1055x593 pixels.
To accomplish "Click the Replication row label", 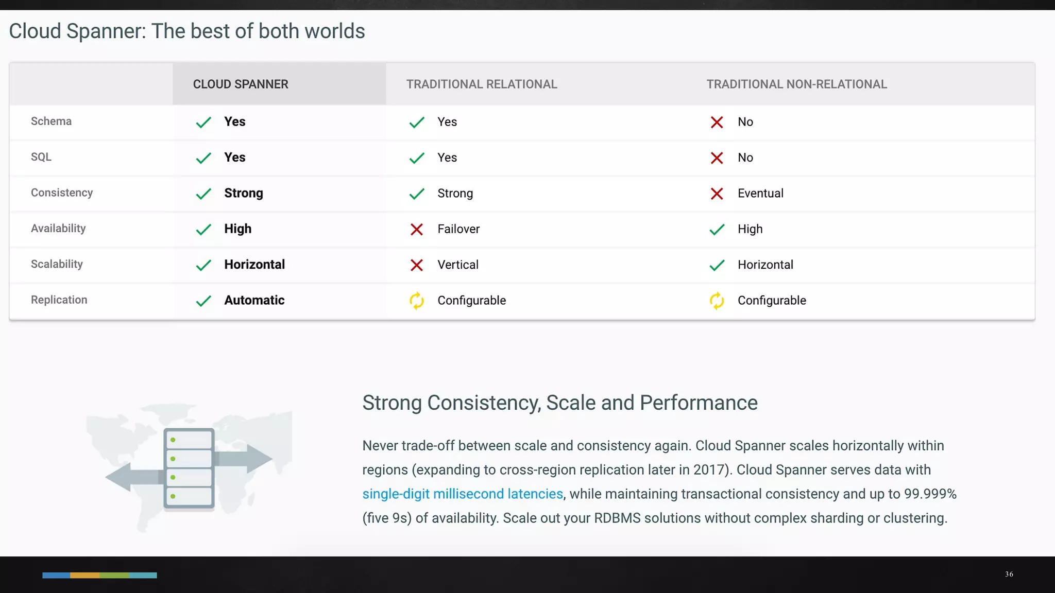I will 59,300.
